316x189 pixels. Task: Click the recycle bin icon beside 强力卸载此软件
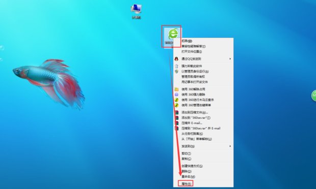pos(176,66)
